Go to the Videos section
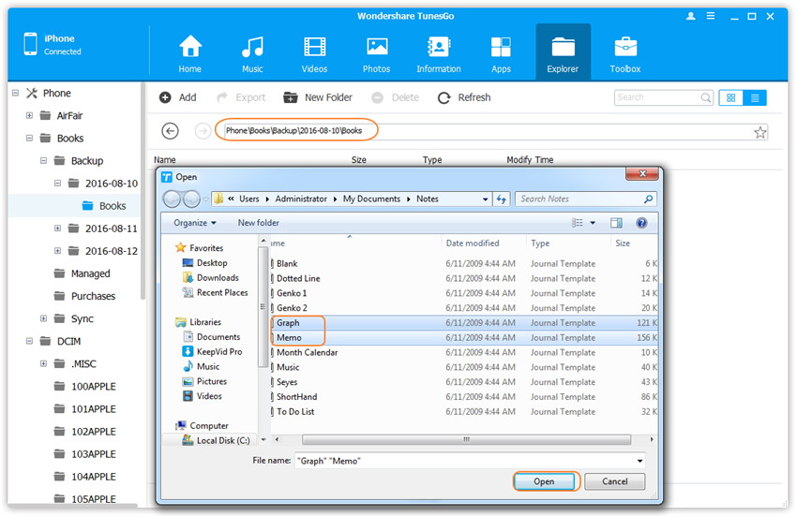Image resolution: width=797 pixels, height=516 pixels. tap(314, 53)
